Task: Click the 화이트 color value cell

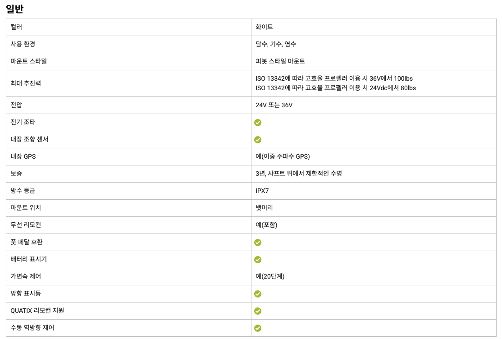Action: 264,27
